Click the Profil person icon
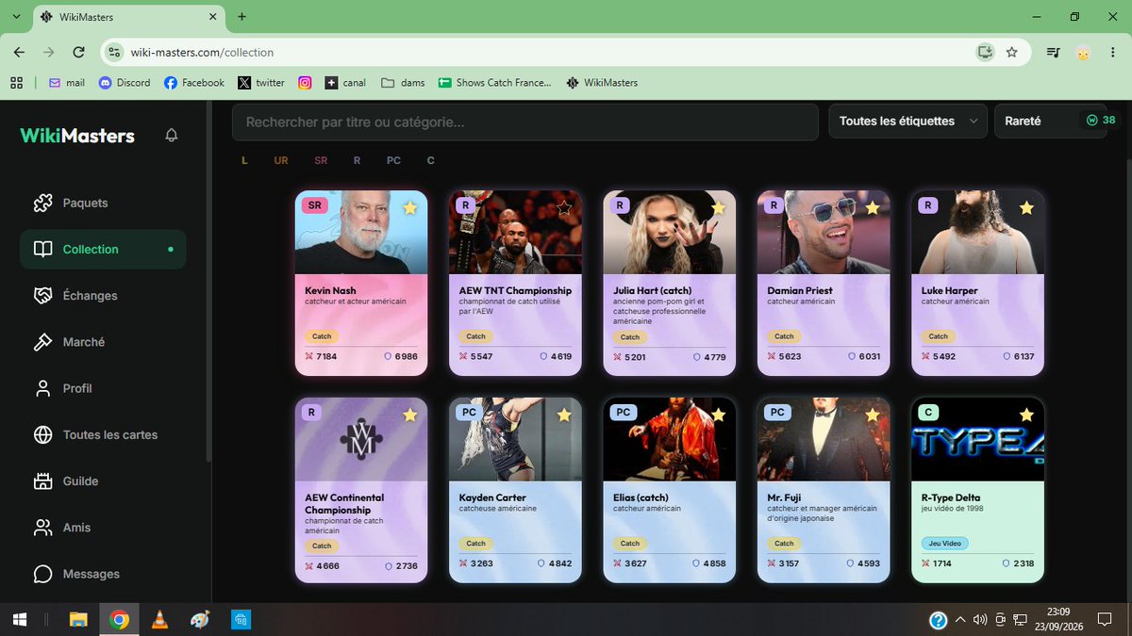 tap(42, 388)
